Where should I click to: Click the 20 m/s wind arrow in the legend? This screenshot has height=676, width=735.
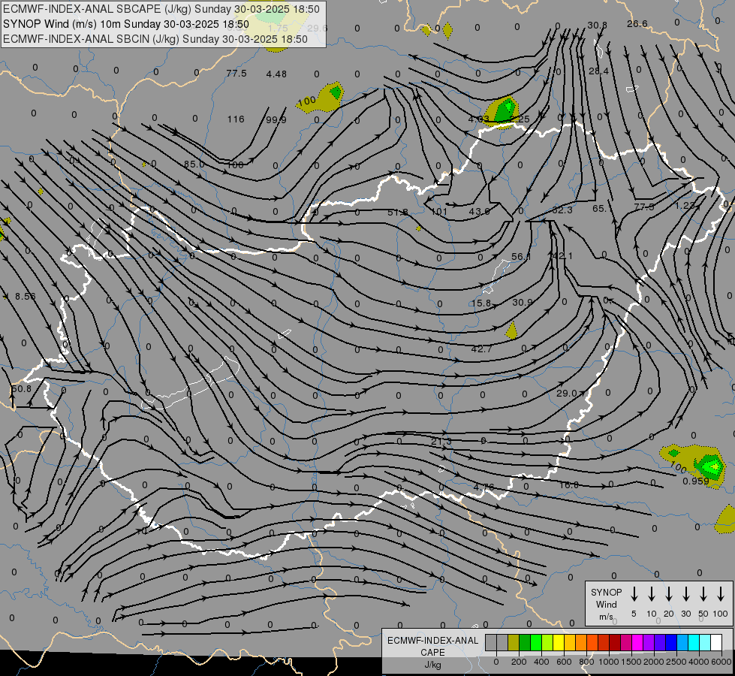coord(668,594)
